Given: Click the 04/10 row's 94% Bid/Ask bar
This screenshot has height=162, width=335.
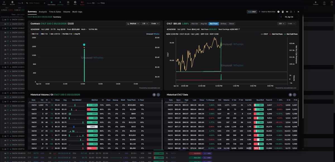Looking at the screenshot, I should [x=92, y=148].
